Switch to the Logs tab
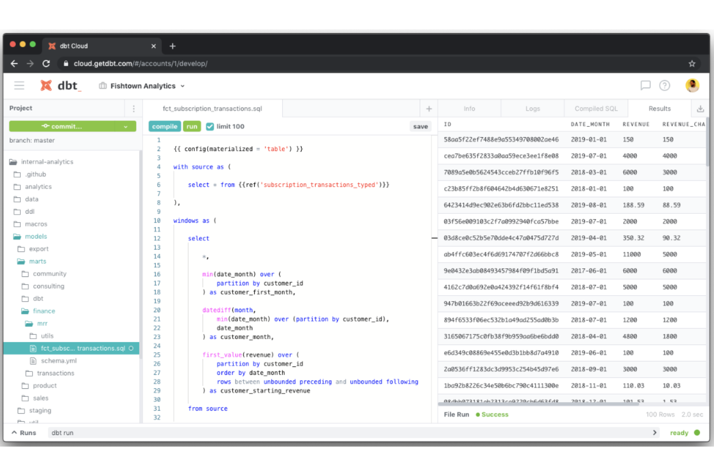This screenshot has width=714, height=476. [x=532, y=108]
